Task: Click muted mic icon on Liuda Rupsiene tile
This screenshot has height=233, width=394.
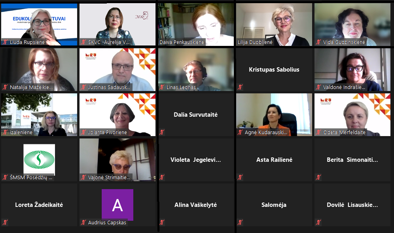Action: click(x=5, y=42)
